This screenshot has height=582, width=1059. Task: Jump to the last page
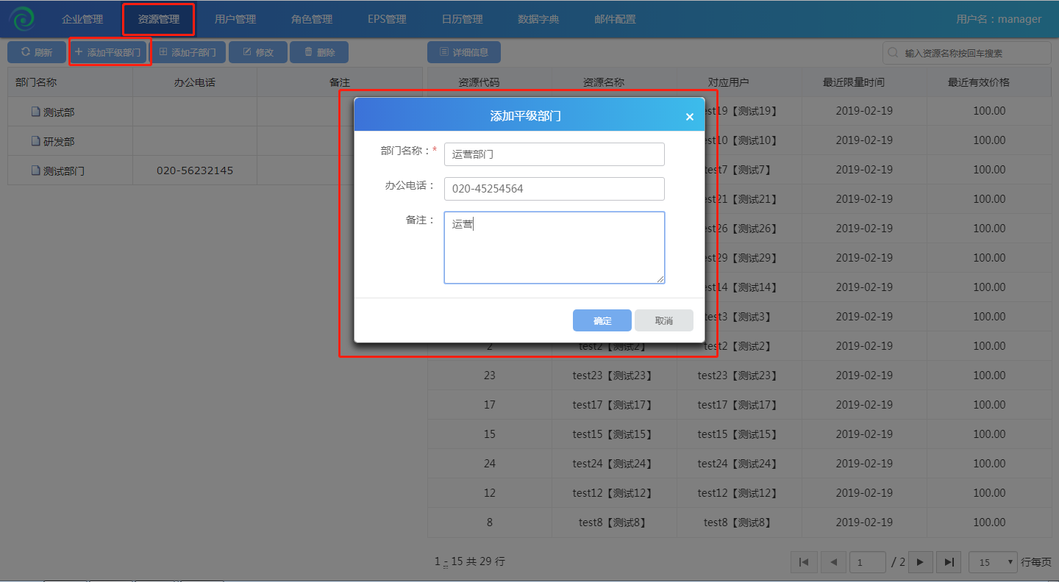point(949,562)
